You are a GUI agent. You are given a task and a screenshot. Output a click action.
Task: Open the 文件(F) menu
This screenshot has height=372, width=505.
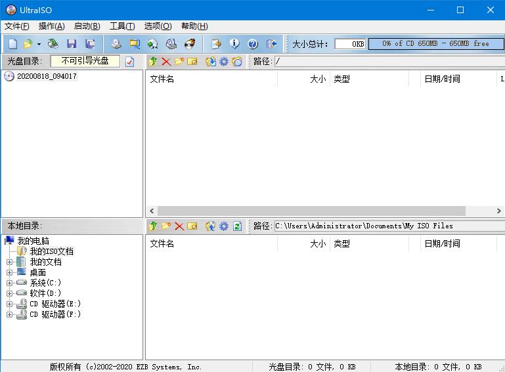pos(17,26)
